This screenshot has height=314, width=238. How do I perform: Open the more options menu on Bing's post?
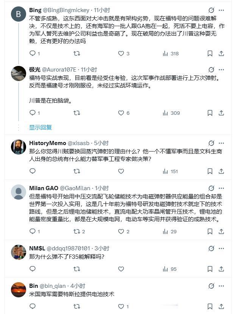(x=221, y=10)
